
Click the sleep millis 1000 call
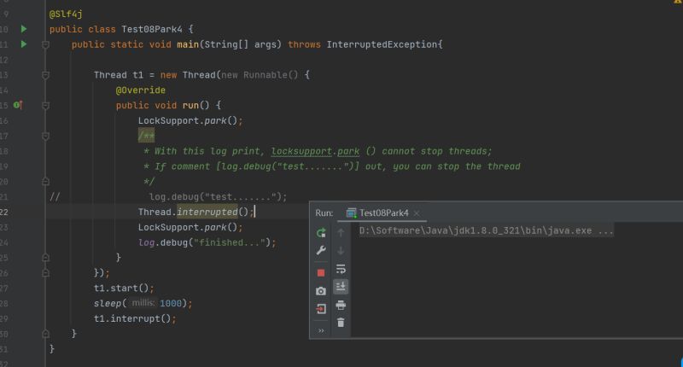tap(143, 304)
